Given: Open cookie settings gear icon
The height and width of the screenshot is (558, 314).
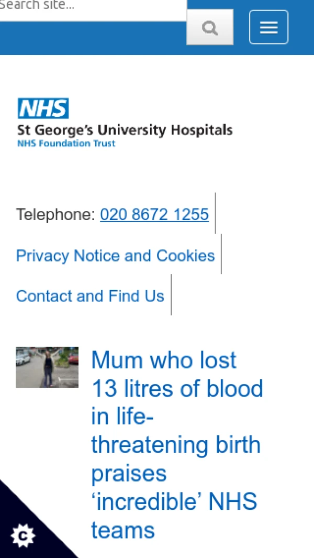Looking at the screenshot, I should pos(23,536).
